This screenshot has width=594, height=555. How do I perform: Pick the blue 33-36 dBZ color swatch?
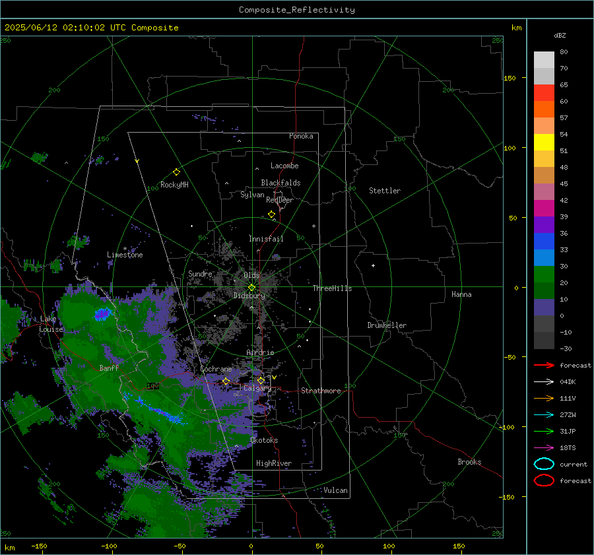click(544, 241)
